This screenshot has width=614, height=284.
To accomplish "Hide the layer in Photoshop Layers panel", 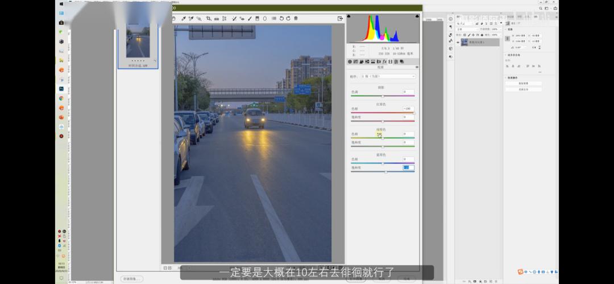I will [458, 42].
